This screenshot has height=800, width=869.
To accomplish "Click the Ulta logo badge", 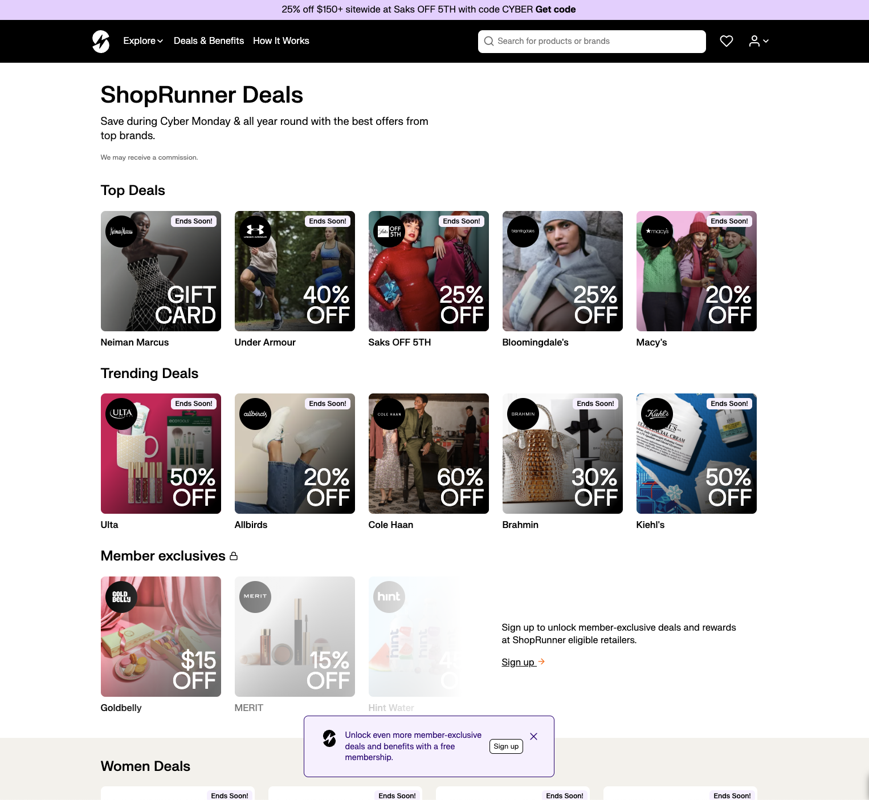I will click(121, 414).
